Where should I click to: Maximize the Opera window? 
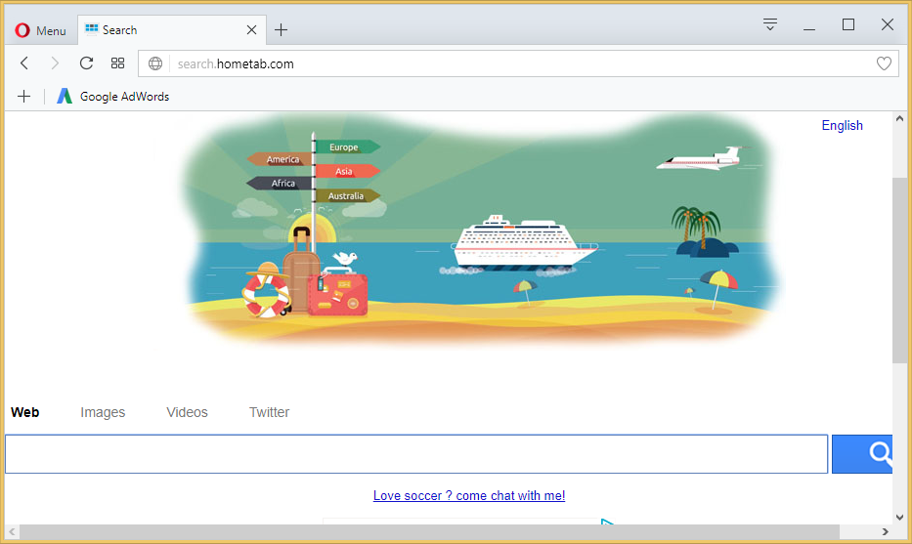[x=848, y=24]
